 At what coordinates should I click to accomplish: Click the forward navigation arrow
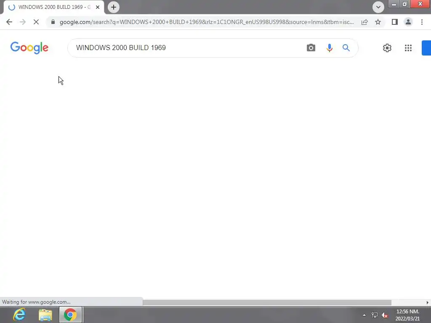coord(23,22)
